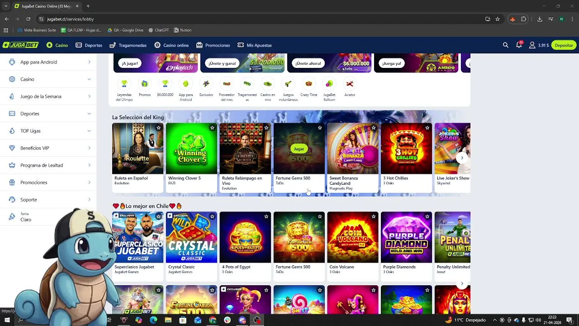Open the Promociones top navigation tab
Screen dimensions: 579x326
pyautogui.click(x=213, y=45)
